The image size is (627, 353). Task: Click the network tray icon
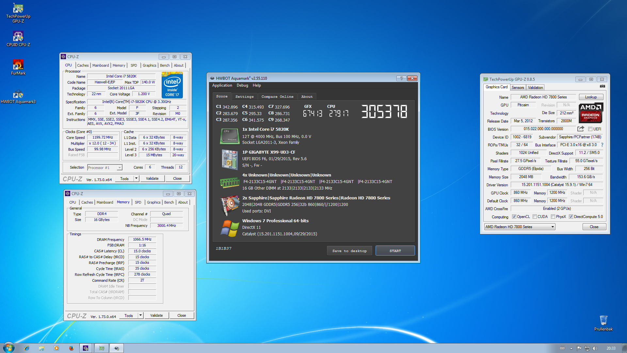(587, 348)
